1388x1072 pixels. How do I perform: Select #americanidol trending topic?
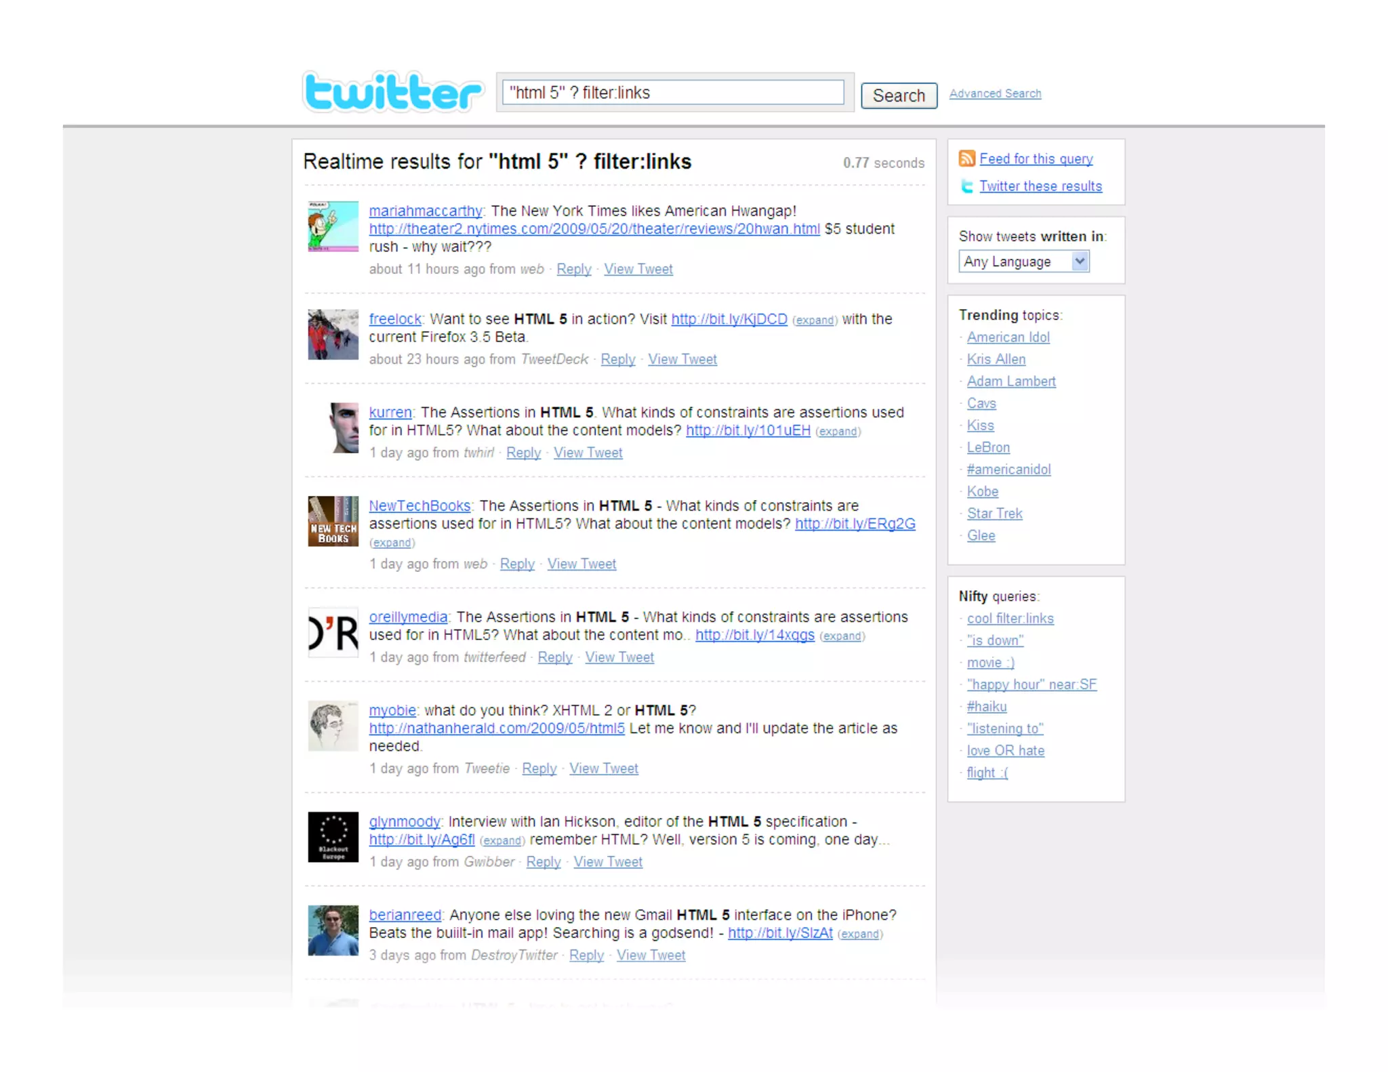point(1008,470)
